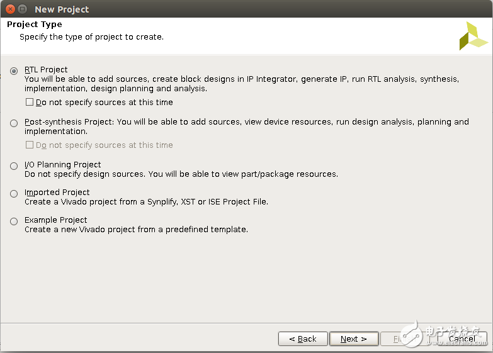The width and height of the screenshot is (493, 353).
Task: Choose the Post-synthesis Project radio option
Action: 14,123
